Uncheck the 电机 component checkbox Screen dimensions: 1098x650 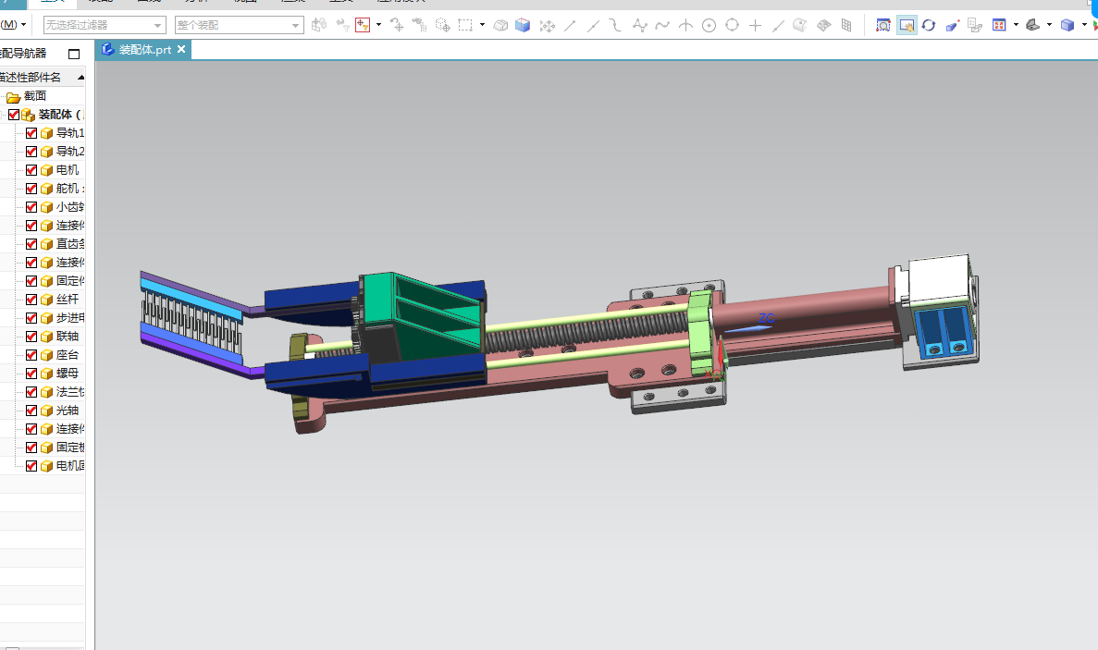(31, 170)
